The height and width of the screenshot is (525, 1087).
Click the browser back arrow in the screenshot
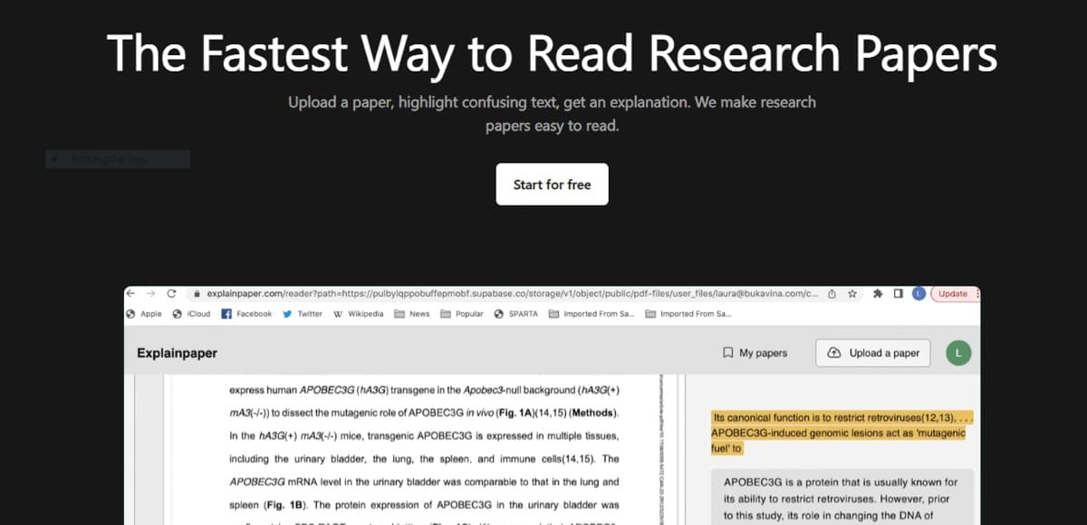pyautogui.click(x=130, y=294)
